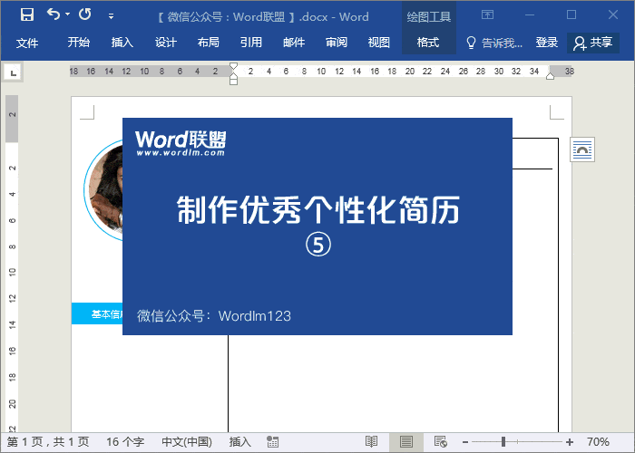The image size is (635, 453).
Task: Select the circular profile photo
Action: [103, 190]
